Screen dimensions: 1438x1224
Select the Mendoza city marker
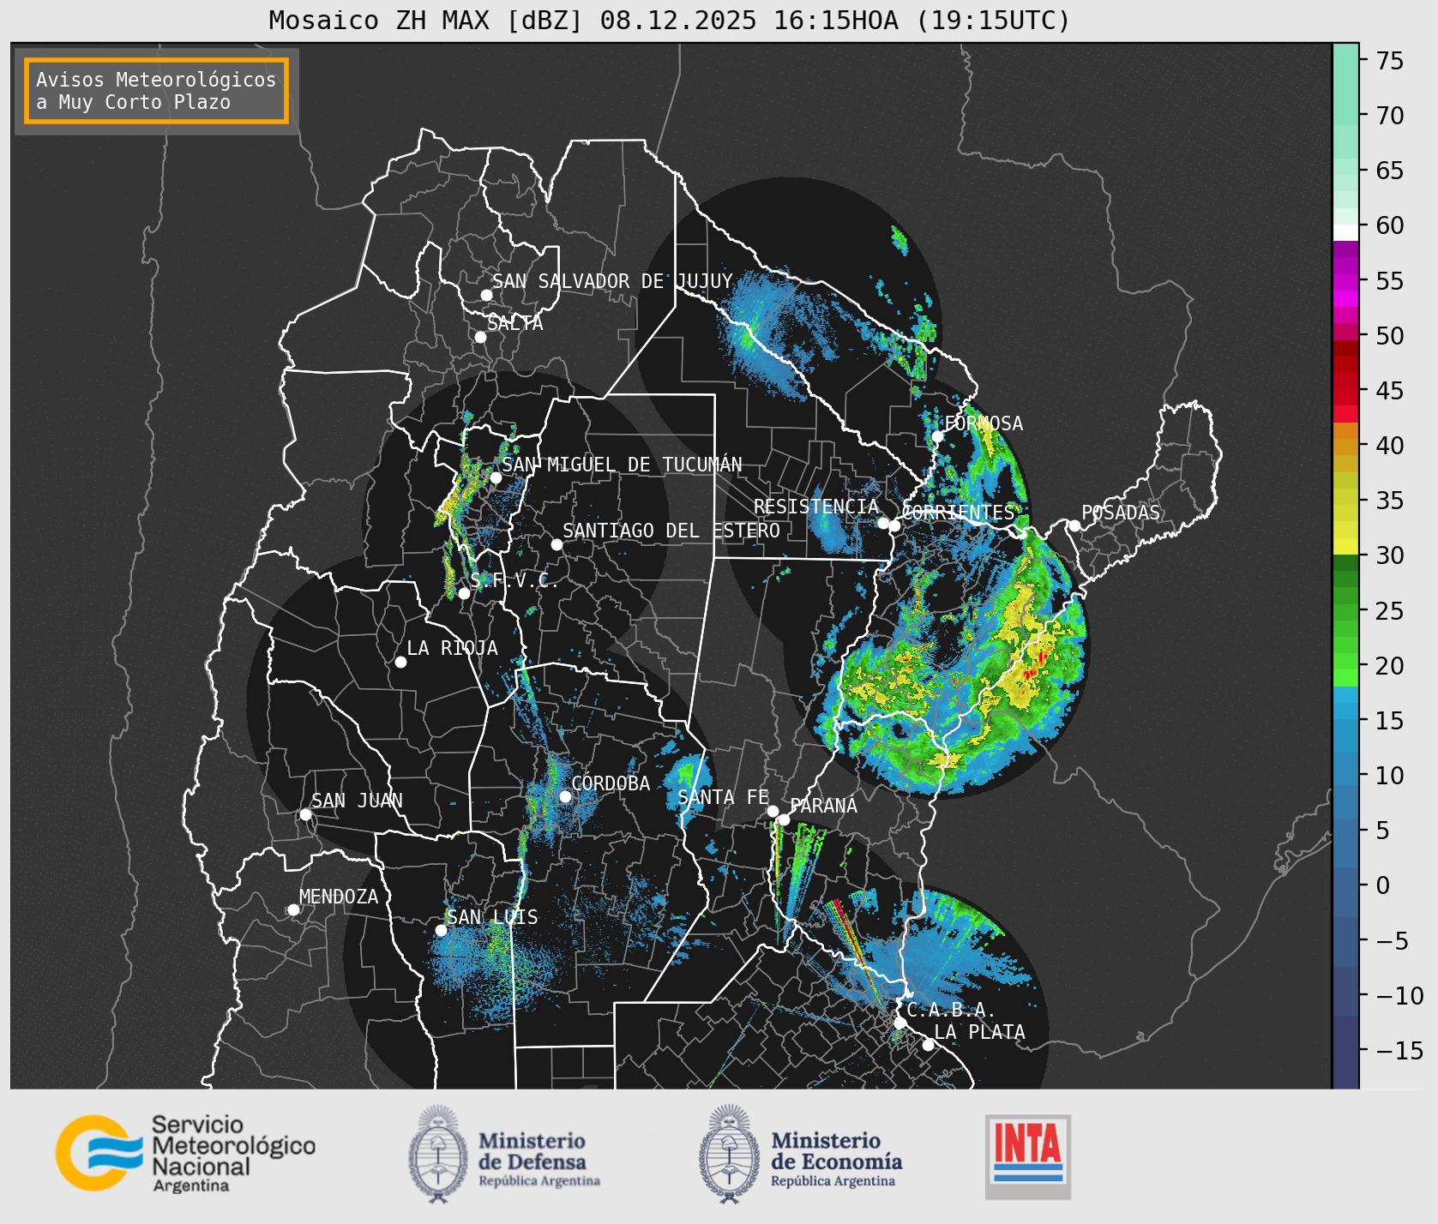point(293,909)
